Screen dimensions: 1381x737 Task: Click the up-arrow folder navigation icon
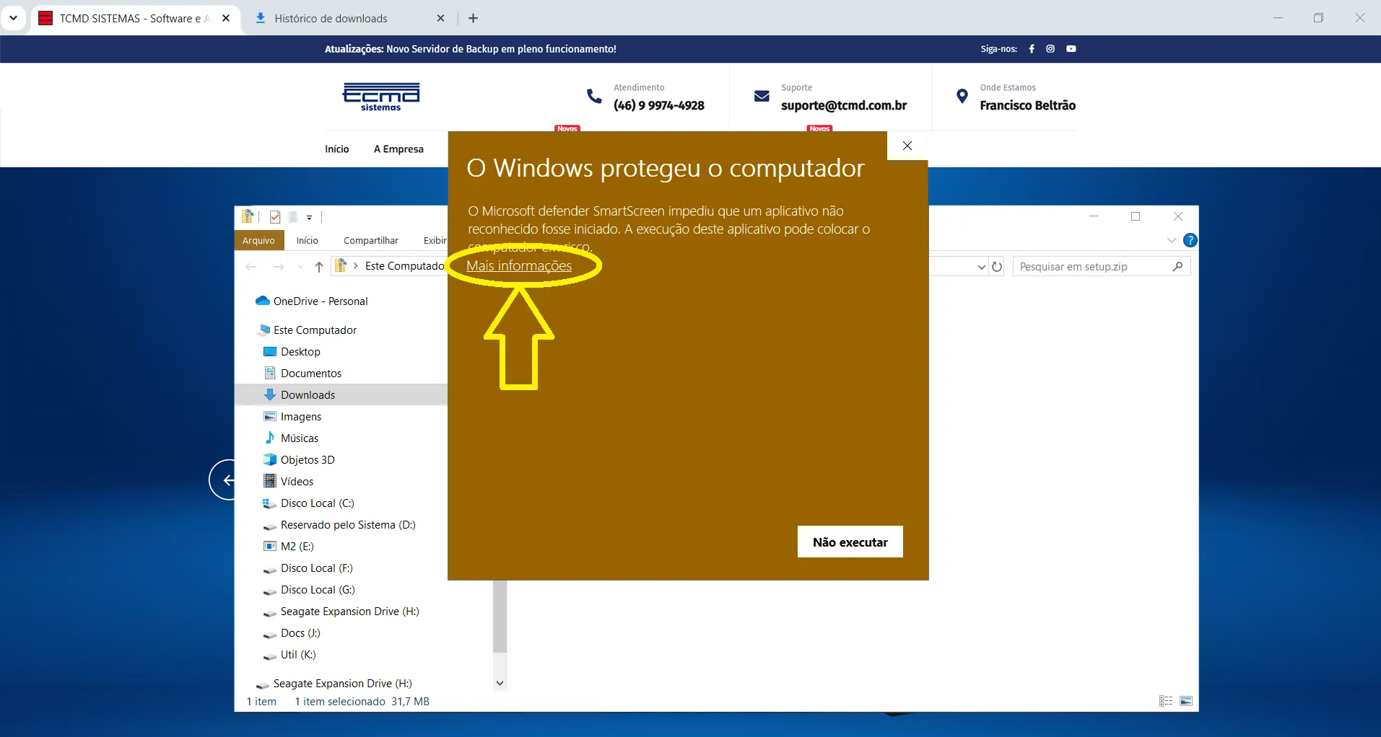[319, 267]
